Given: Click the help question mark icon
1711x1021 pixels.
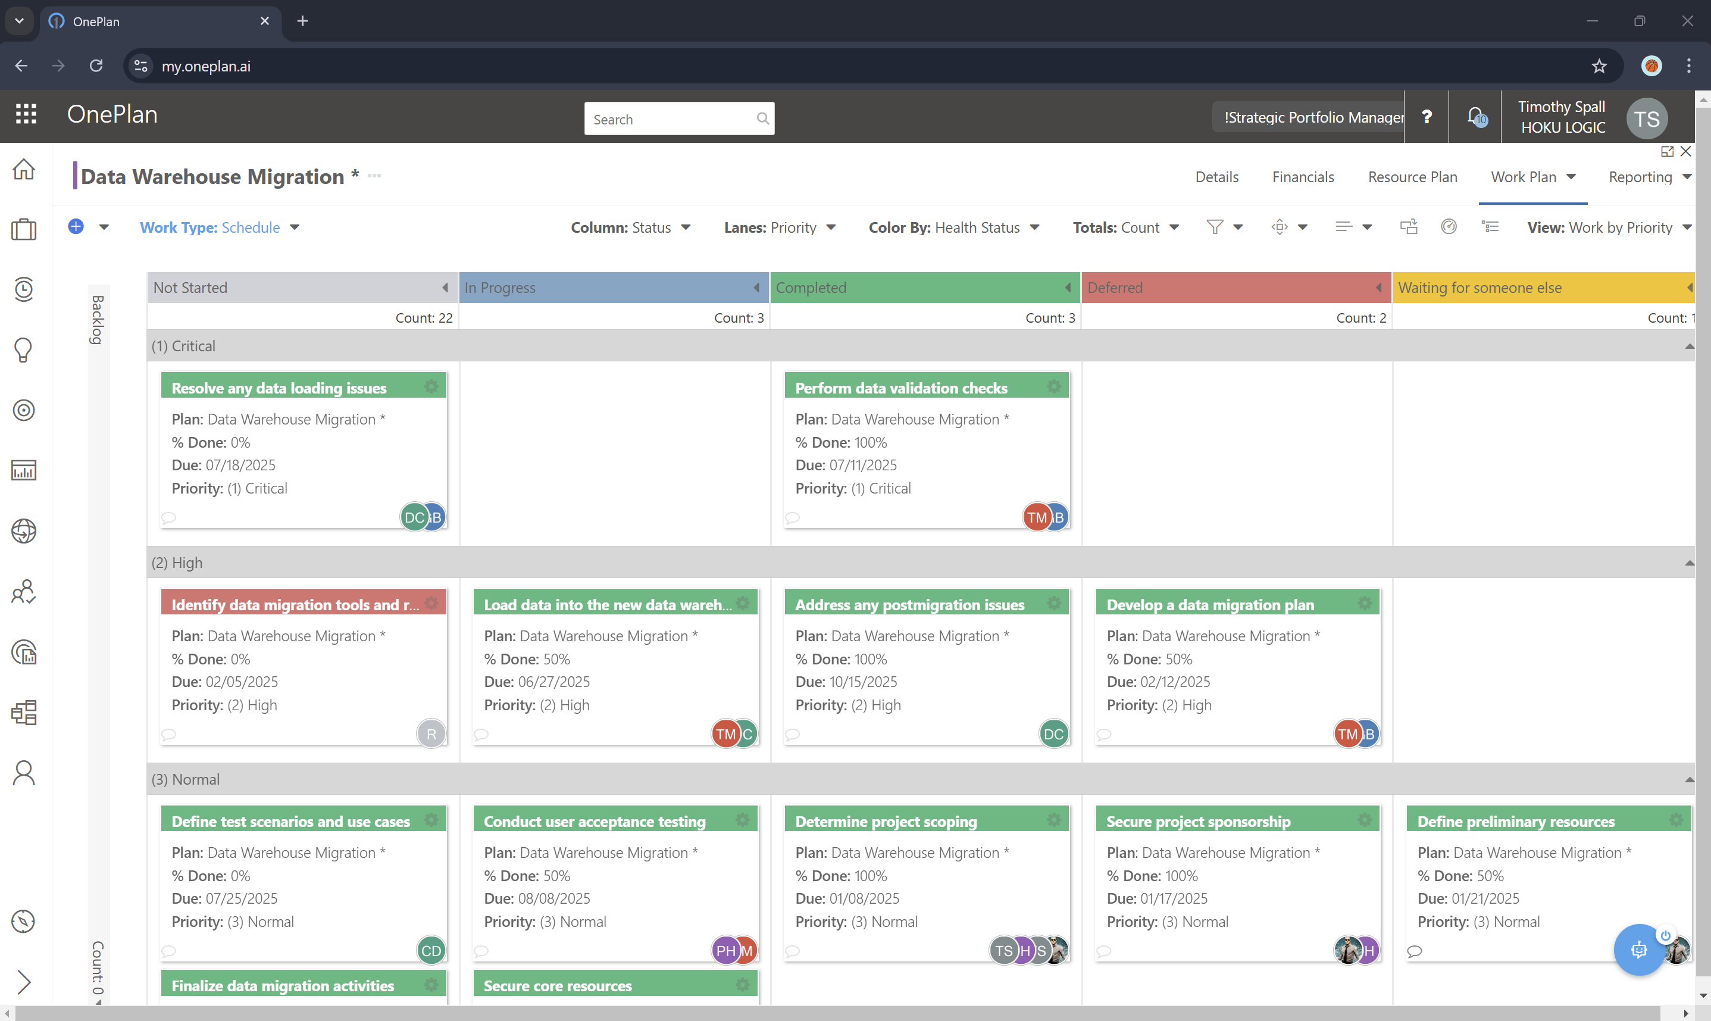Looking at the screenshot, I should pos(1427,116).
